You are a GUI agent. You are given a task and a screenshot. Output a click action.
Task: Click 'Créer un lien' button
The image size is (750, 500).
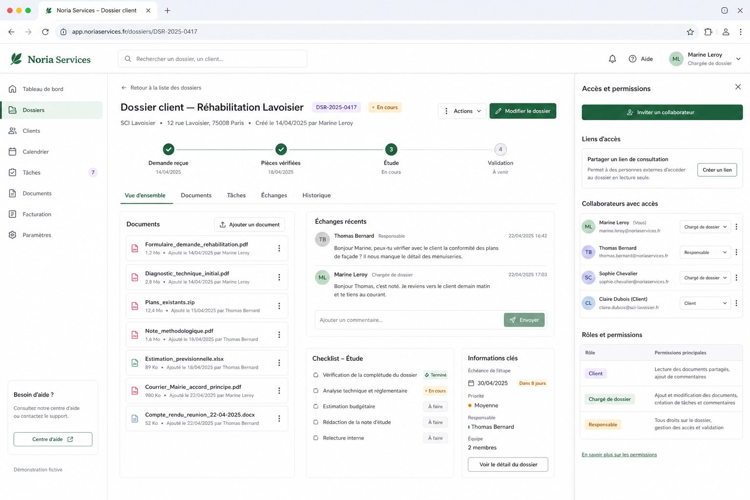(x=717, y=170)
